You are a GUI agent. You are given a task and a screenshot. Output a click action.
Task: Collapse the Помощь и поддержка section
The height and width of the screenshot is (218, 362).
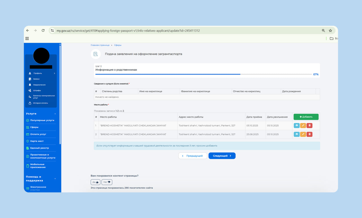pos(55,179)
